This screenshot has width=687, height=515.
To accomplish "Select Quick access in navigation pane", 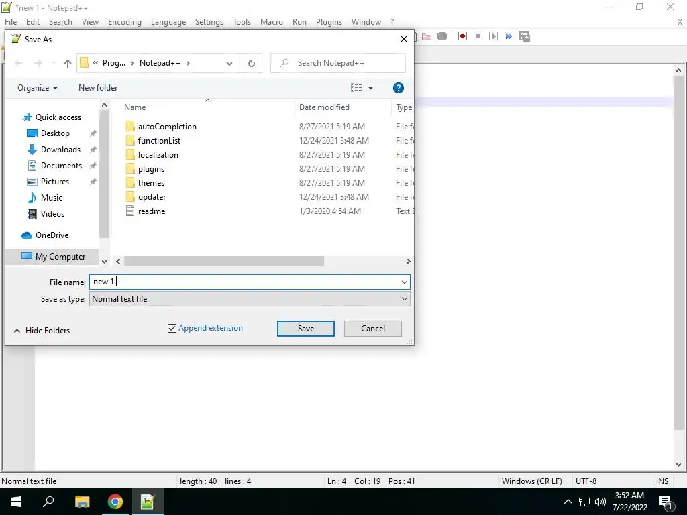I will click(x=52, y=117).
